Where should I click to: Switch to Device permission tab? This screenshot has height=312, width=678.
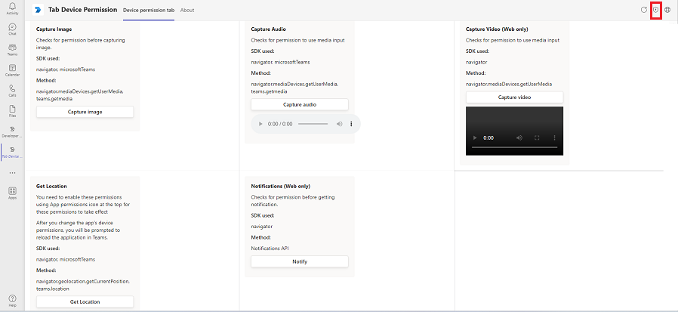click(x=149, y=10)
